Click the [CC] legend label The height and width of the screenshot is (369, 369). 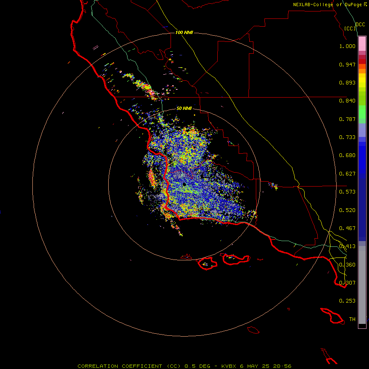350,28
